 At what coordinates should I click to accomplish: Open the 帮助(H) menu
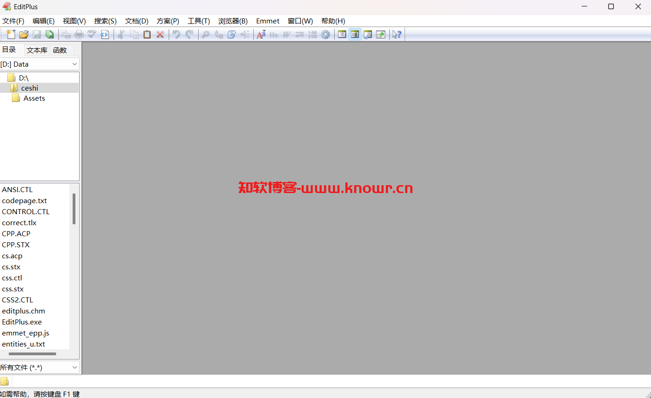tap(333, 21)
